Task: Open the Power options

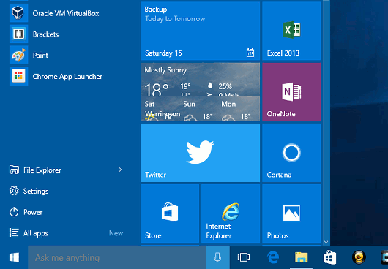Action: tap(26, 212)
